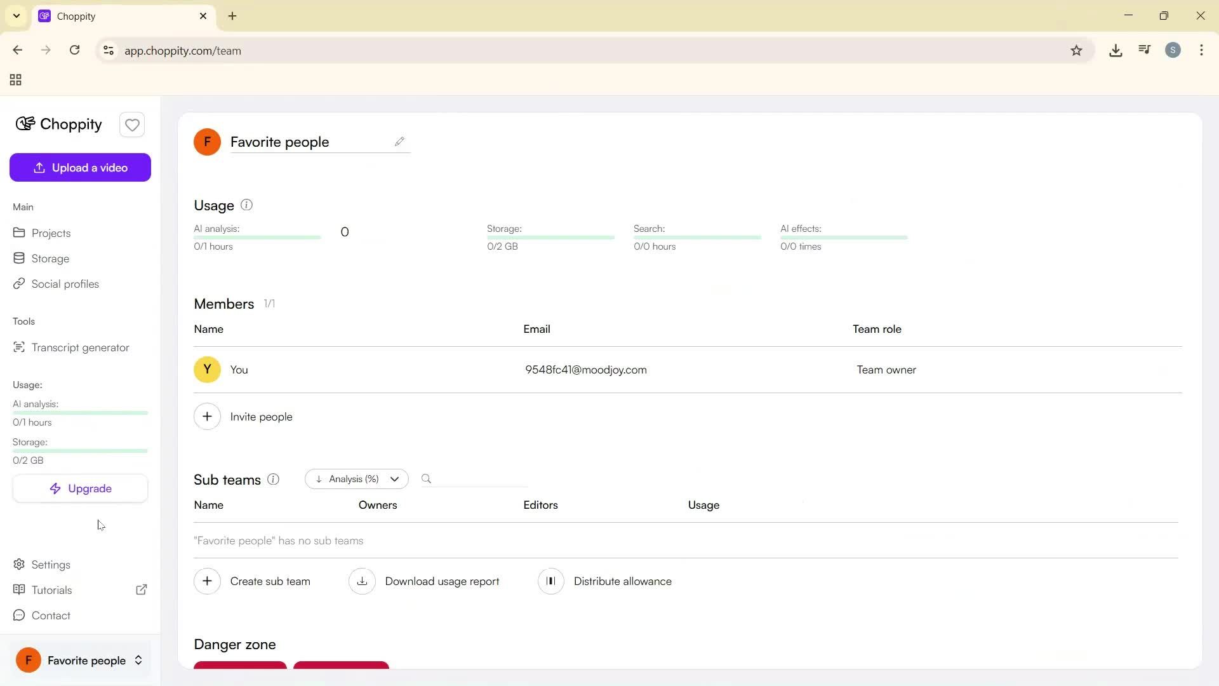This screenshot has height=686, width=1219.
Task: Click the pencil icon to rename team
Action: (x=399, y=142)
